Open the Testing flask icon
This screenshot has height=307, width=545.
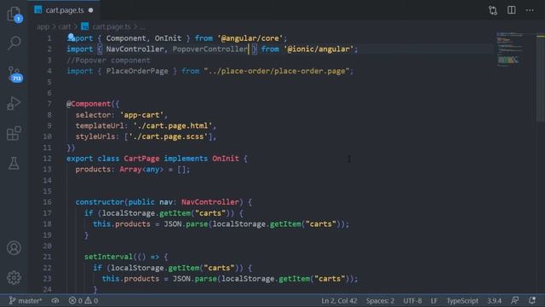pos(14,163)
